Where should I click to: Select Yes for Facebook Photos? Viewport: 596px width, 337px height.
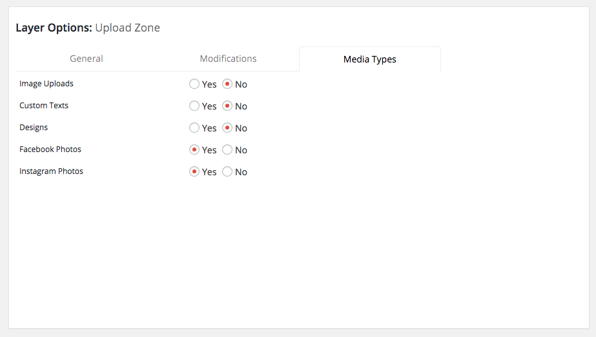tap(194, 150)
